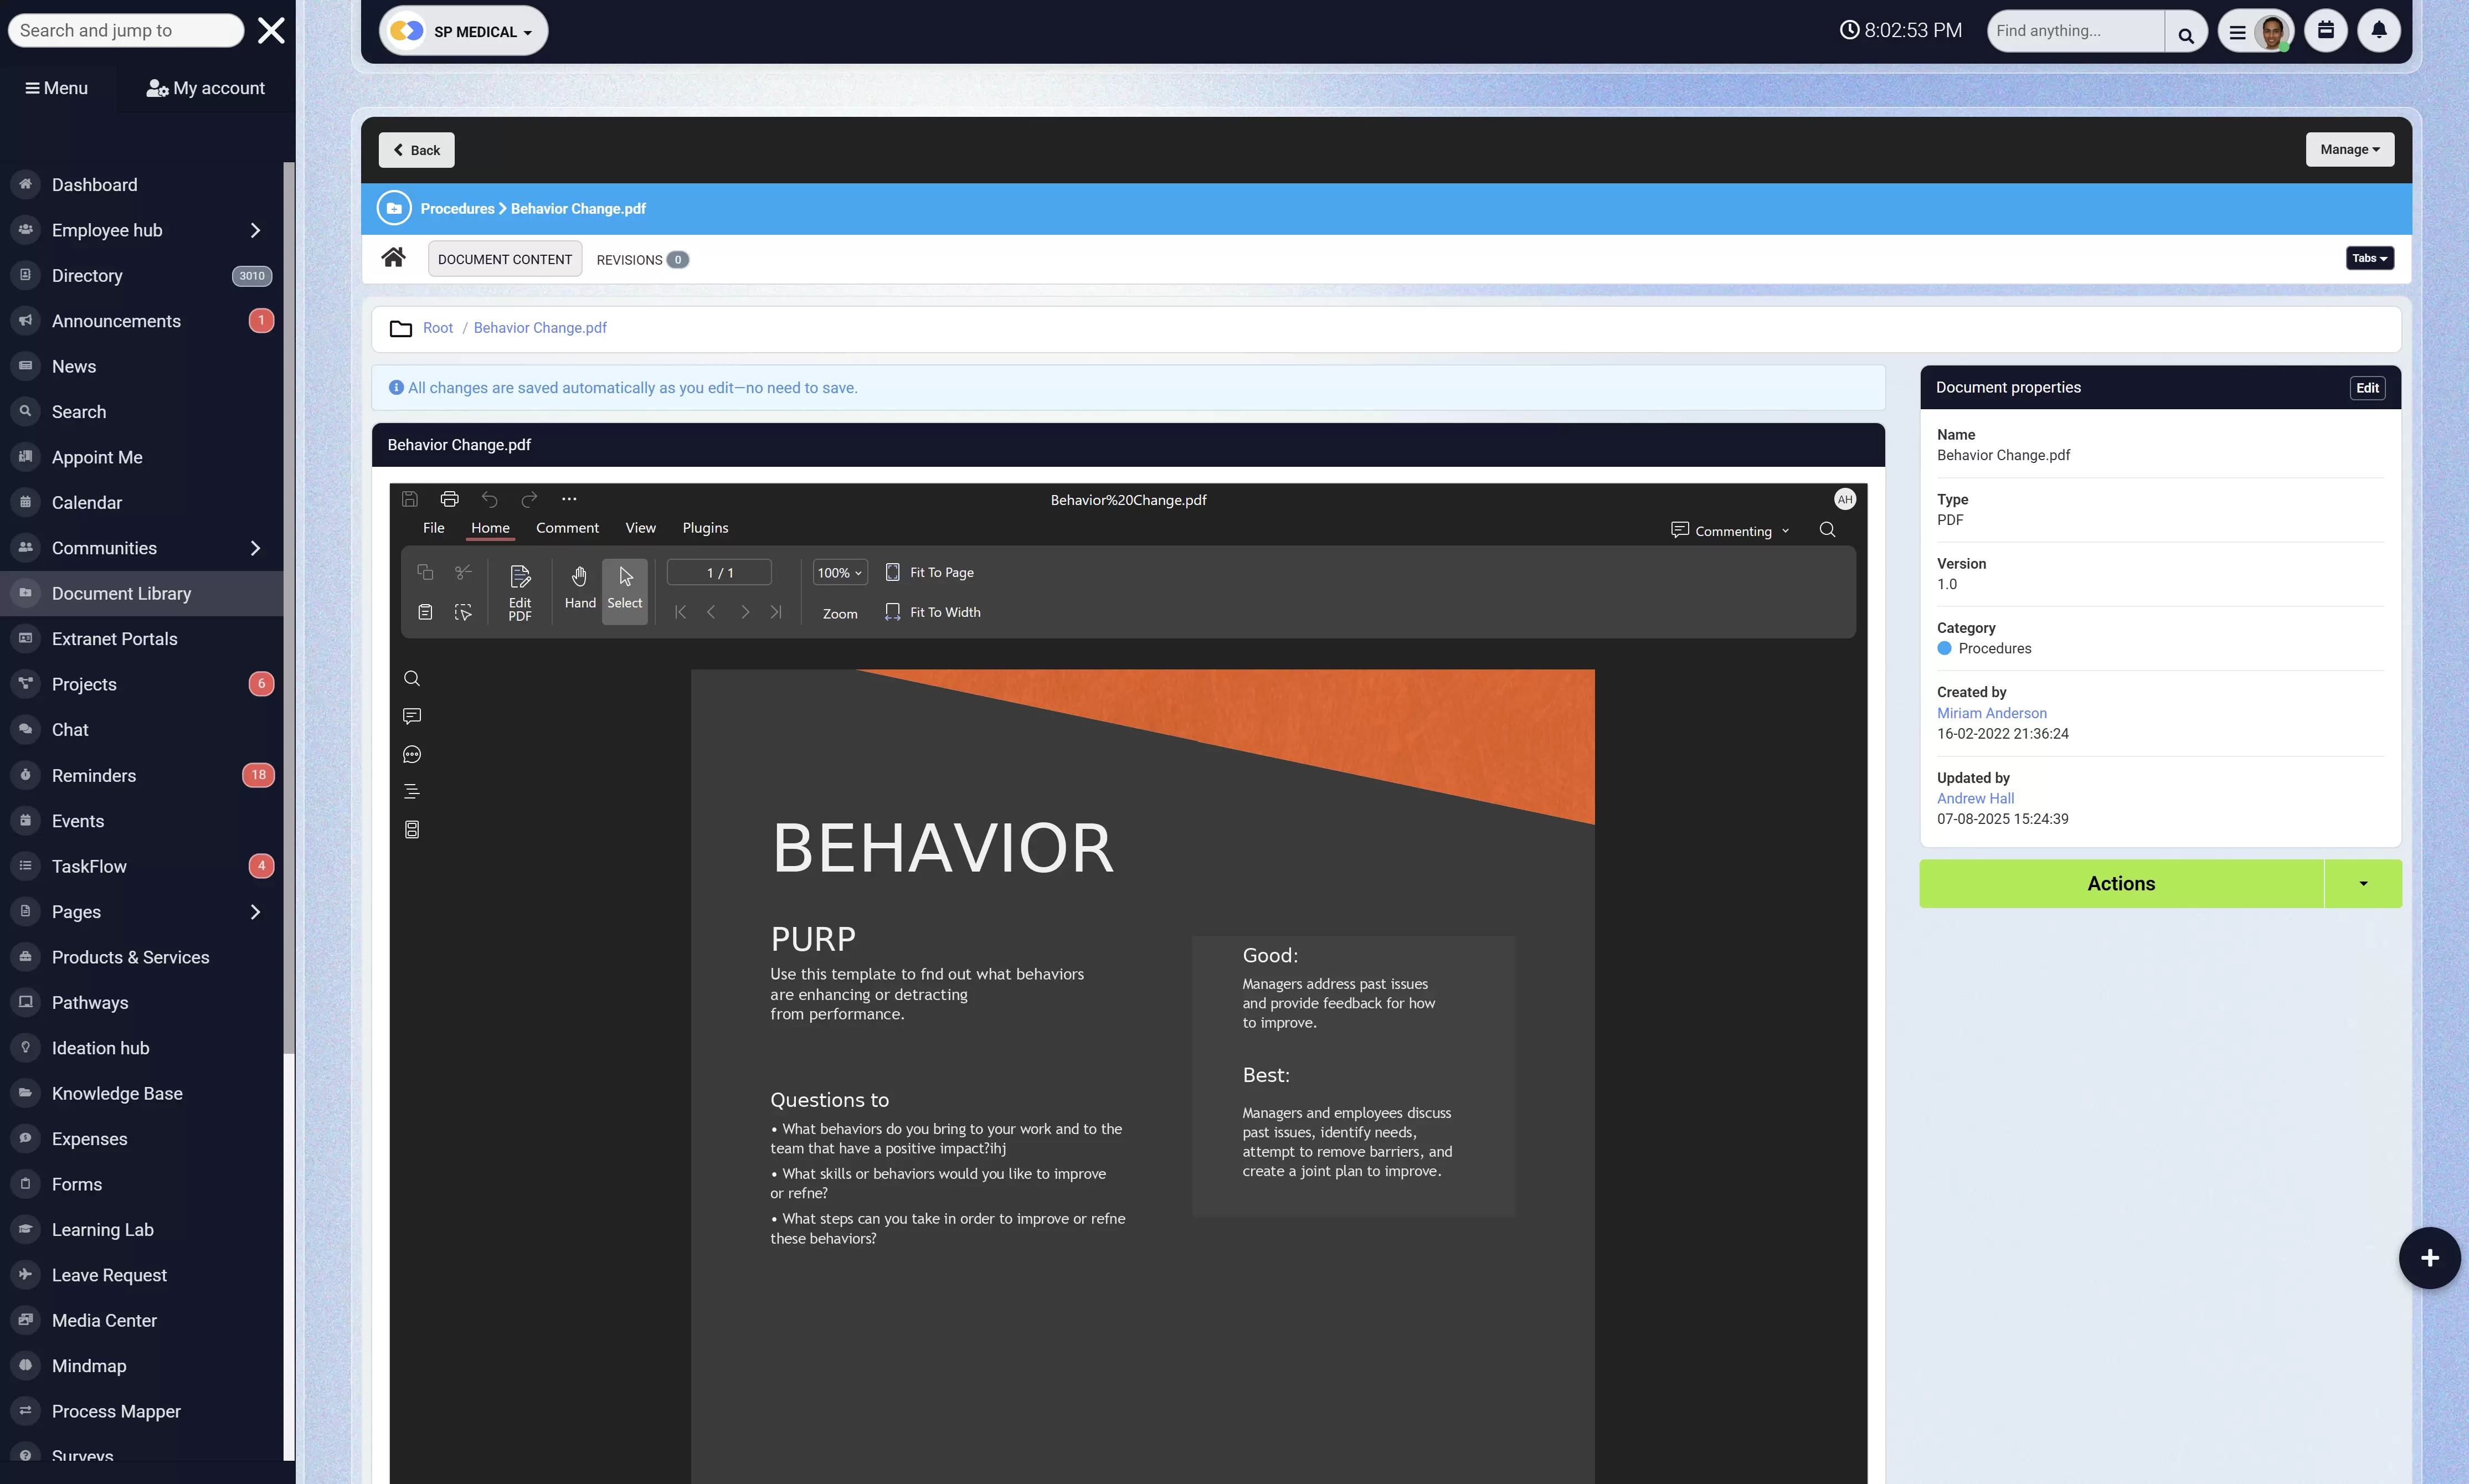Open the Manage dropdown menu
Image resolution: width=2469 pixels, height=1484 pixels.
(2349, 149)
